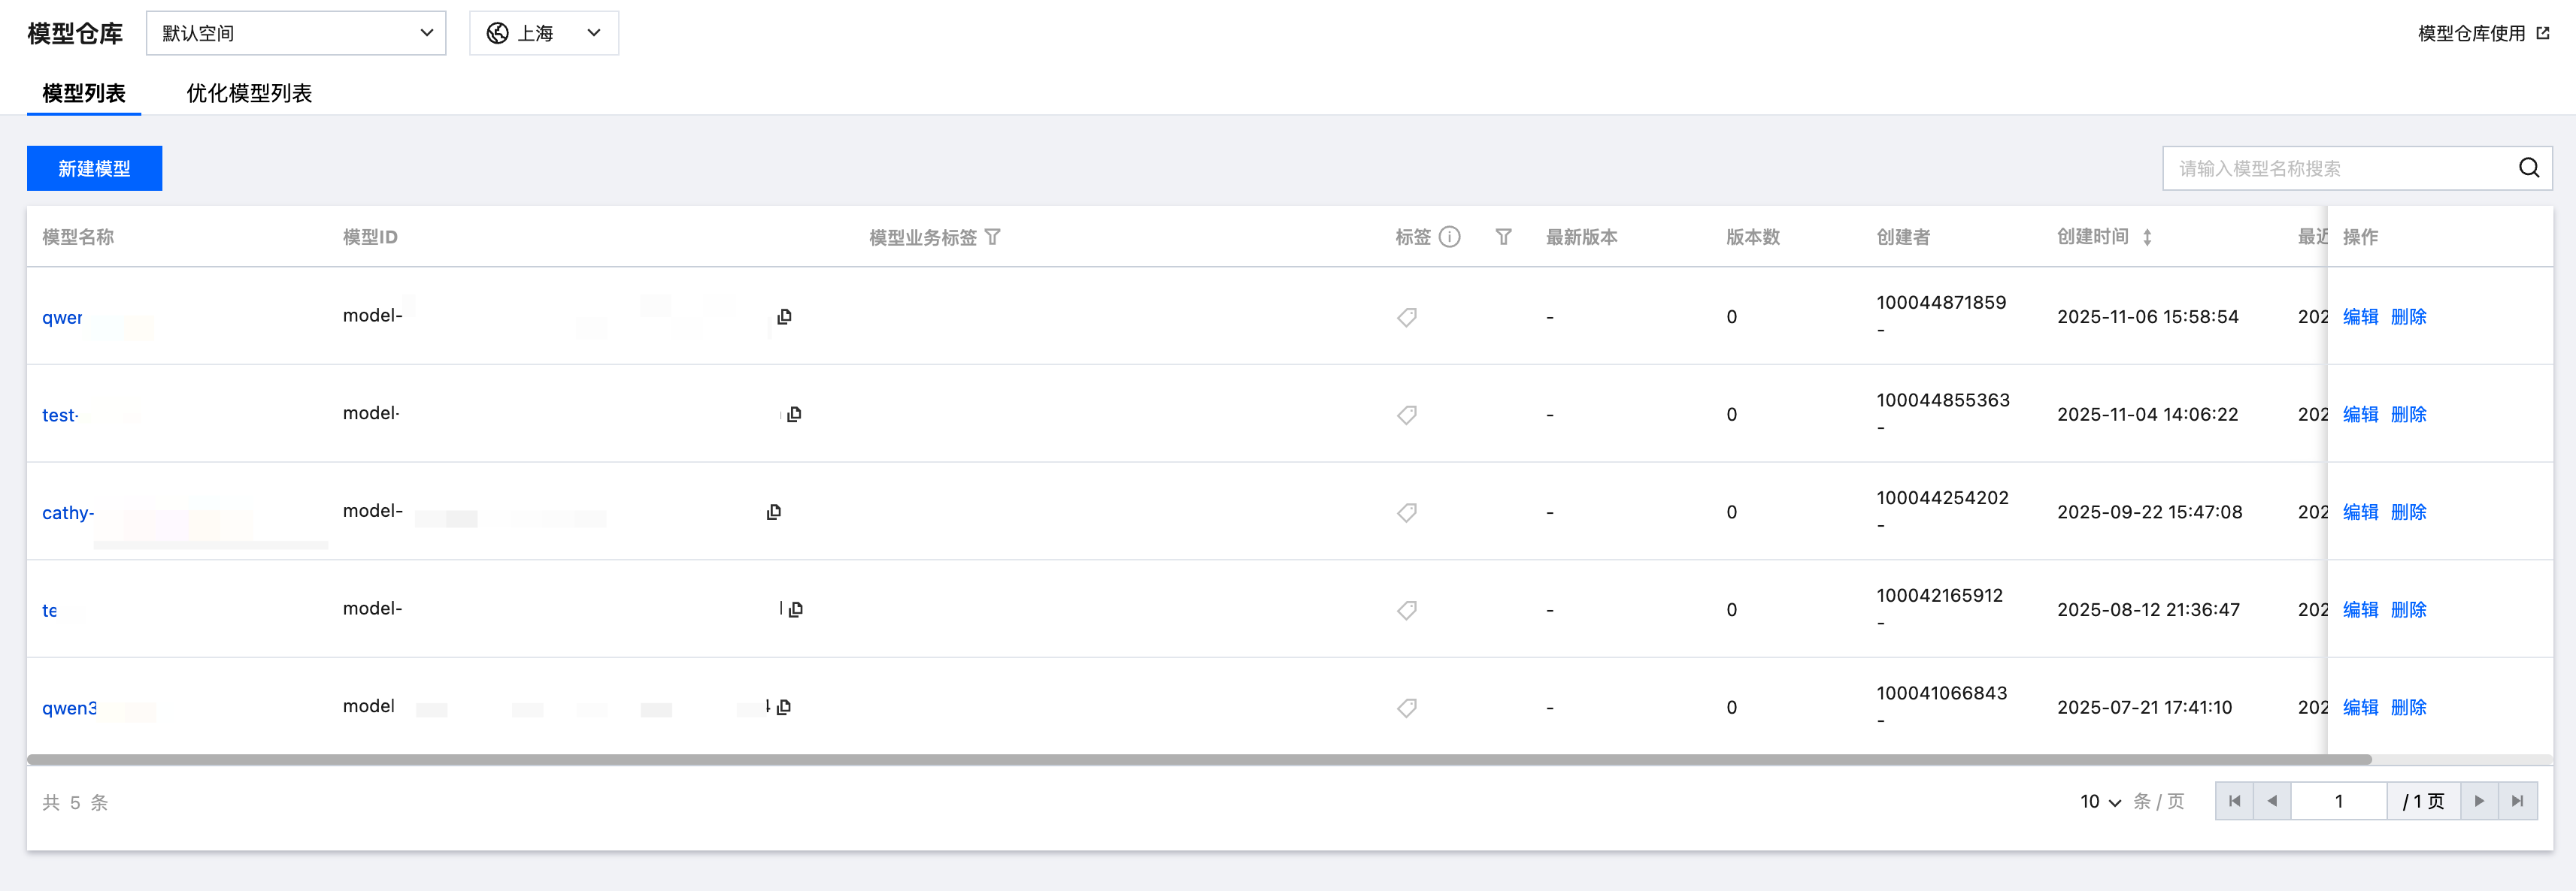Focus the model name search field
Viewport: 2576px width, 891px height.
[2340, 168]
